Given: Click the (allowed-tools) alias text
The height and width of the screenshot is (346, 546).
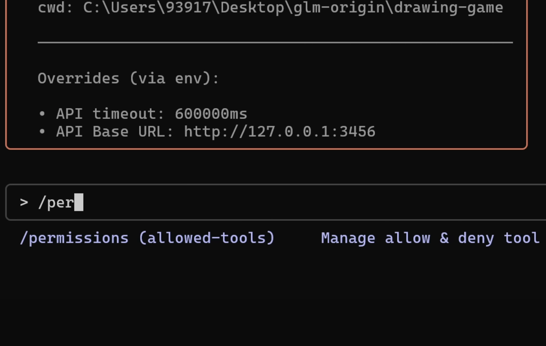Looking at the screenshot, I should (207, 238).
